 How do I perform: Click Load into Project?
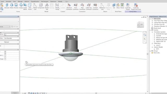pos(128,7)
